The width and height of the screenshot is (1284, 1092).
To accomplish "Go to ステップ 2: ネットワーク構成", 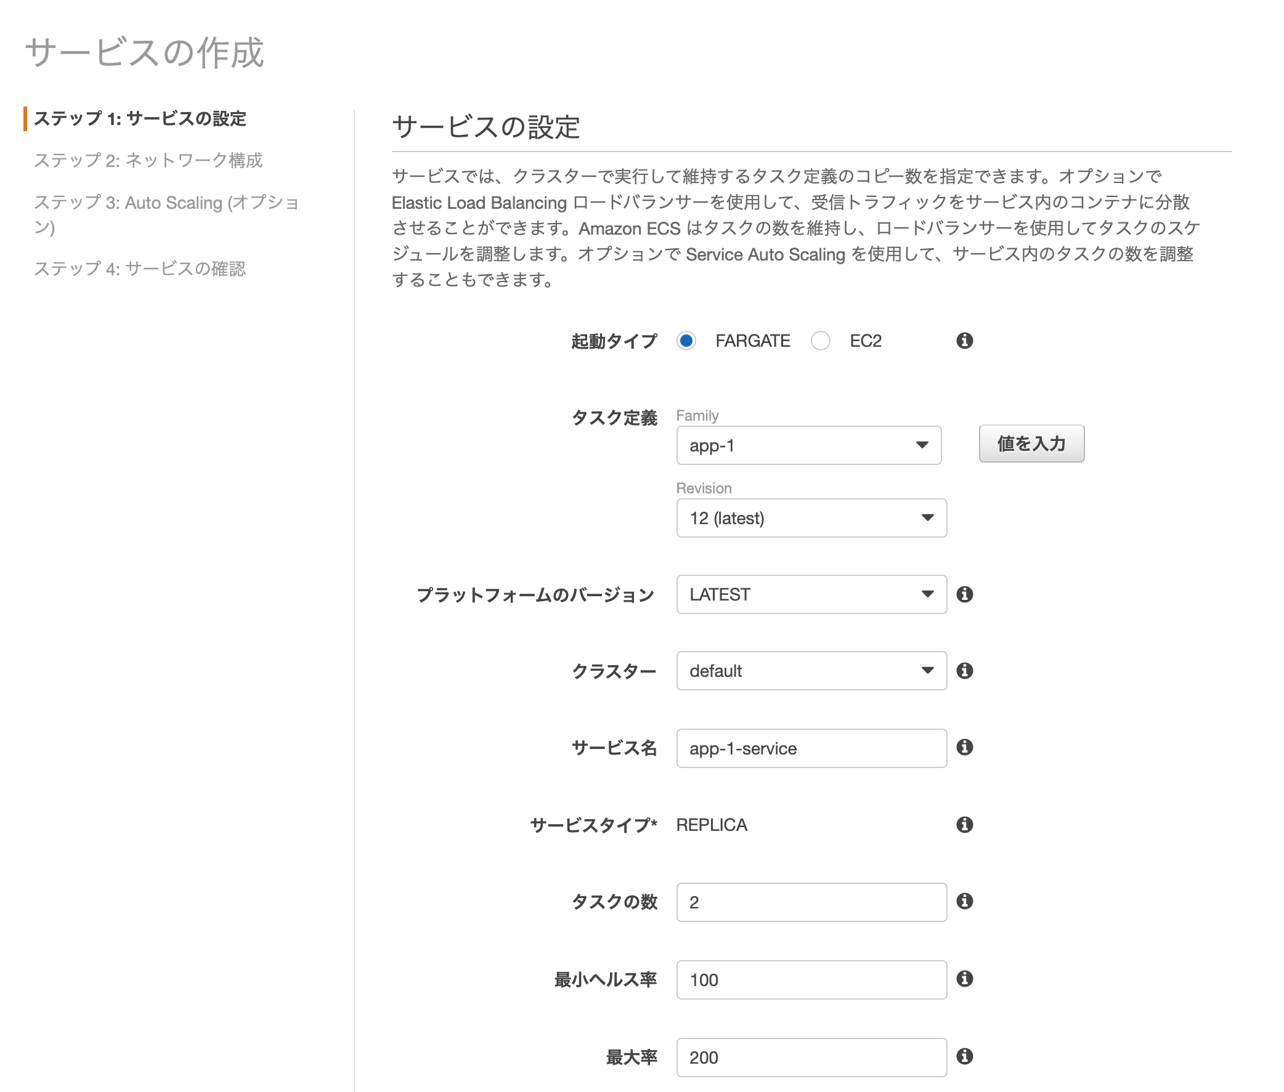I will tap(150, 160).
